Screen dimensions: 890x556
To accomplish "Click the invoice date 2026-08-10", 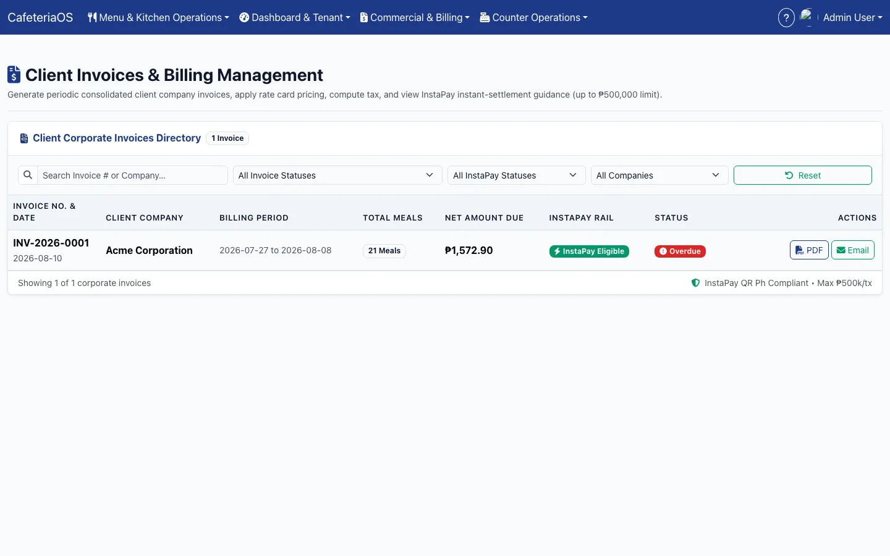I will (38, 259).
